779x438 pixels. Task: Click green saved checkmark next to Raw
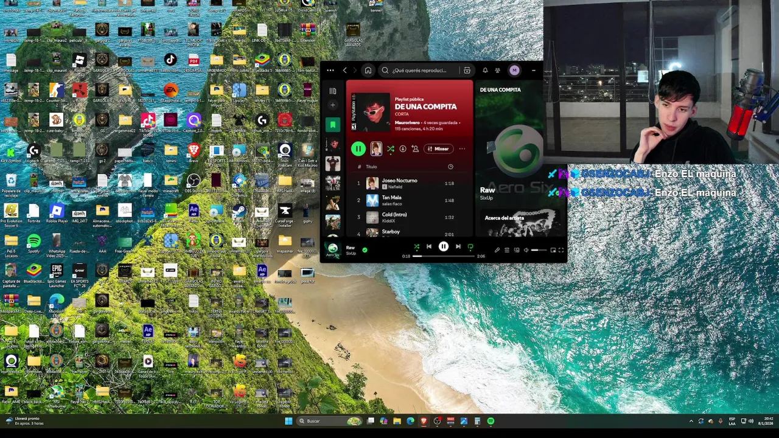(x=365, y=249)
